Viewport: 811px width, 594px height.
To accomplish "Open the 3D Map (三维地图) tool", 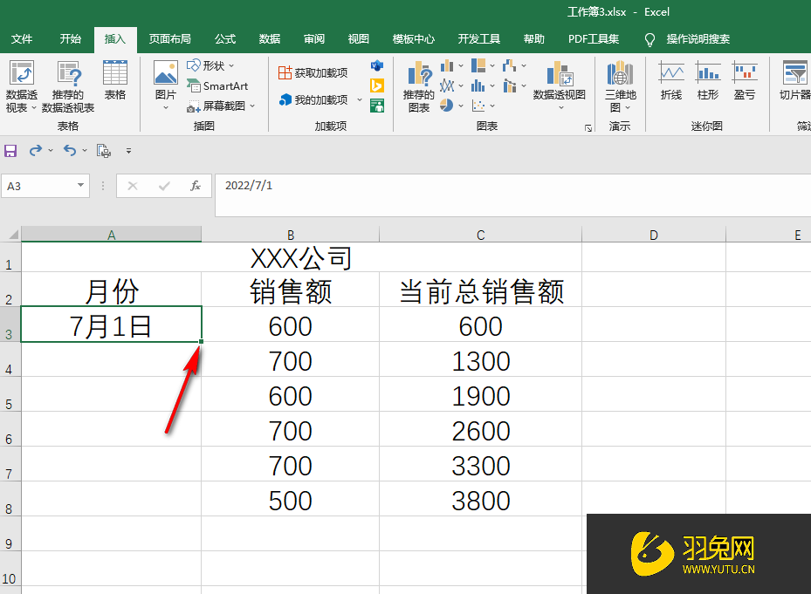I will pyautogui.click(x=620, y=86).
